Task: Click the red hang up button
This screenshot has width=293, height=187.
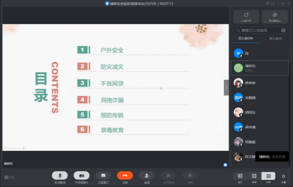Action: click(x=125, y=176)
